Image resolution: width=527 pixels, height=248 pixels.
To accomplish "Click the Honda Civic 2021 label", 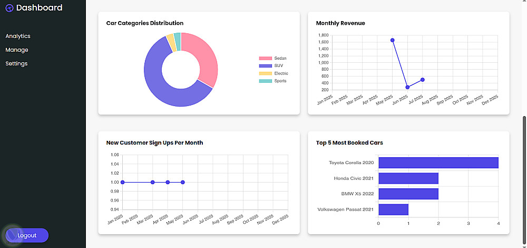I will click(x=354, y=178).
